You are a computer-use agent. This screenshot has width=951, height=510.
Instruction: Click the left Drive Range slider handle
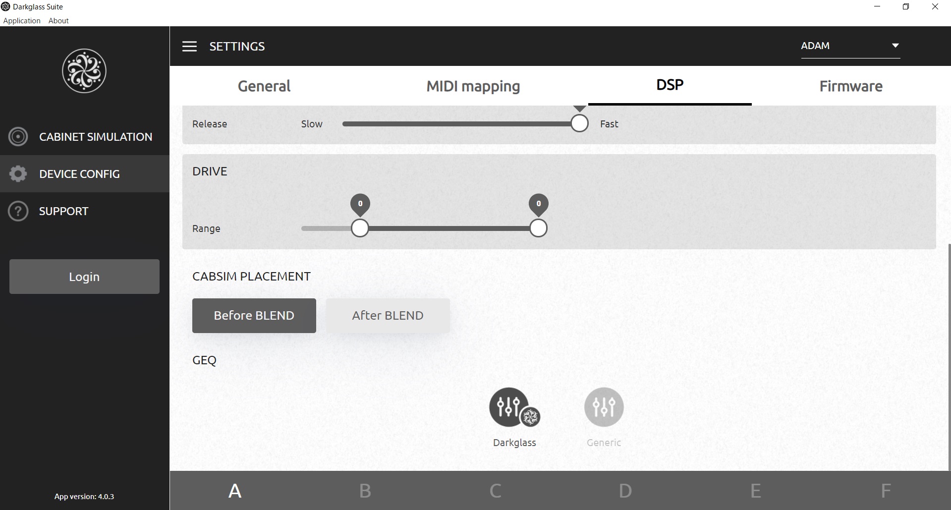pos(360,228)
